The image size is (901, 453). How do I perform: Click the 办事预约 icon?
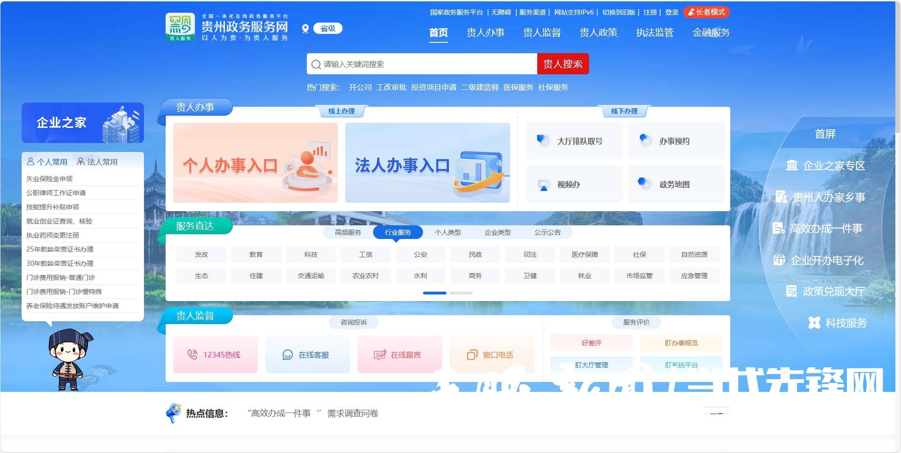point(645,140)
